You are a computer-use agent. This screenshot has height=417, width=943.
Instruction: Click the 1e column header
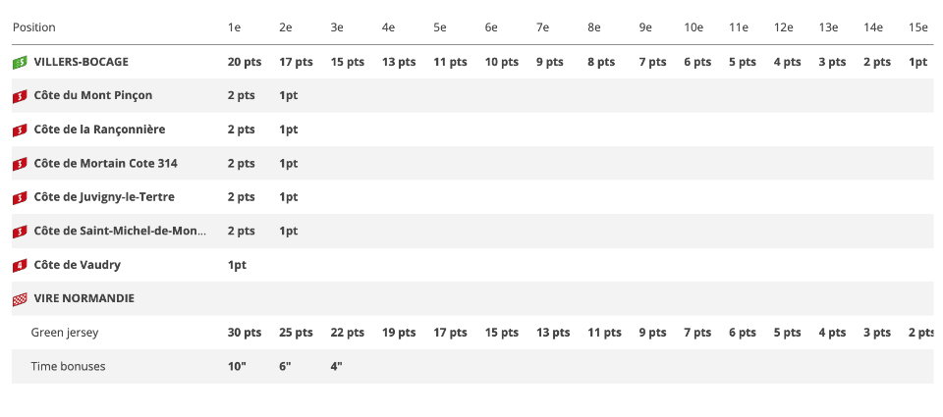point(234,27)
